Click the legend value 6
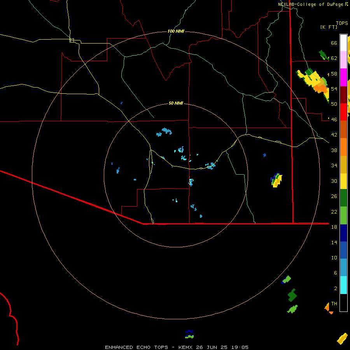The height and width of the screenshot is (350, 350). coord(335,273)
